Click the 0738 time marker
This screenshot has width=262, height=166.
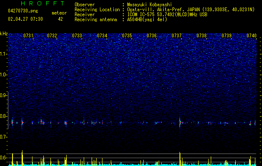click(x=202, y=36)
